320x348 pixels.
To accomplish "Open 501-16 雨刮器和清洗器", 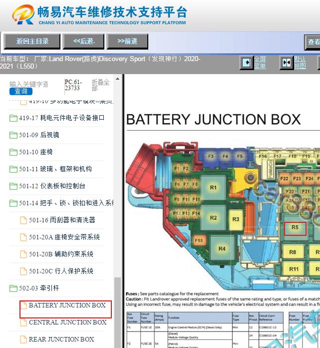I will [62, 220].
